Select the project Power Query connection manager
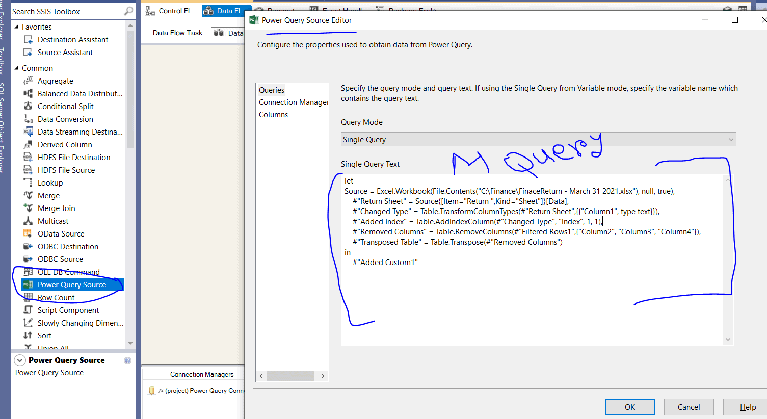767x419 pixels. pos(197,391)
